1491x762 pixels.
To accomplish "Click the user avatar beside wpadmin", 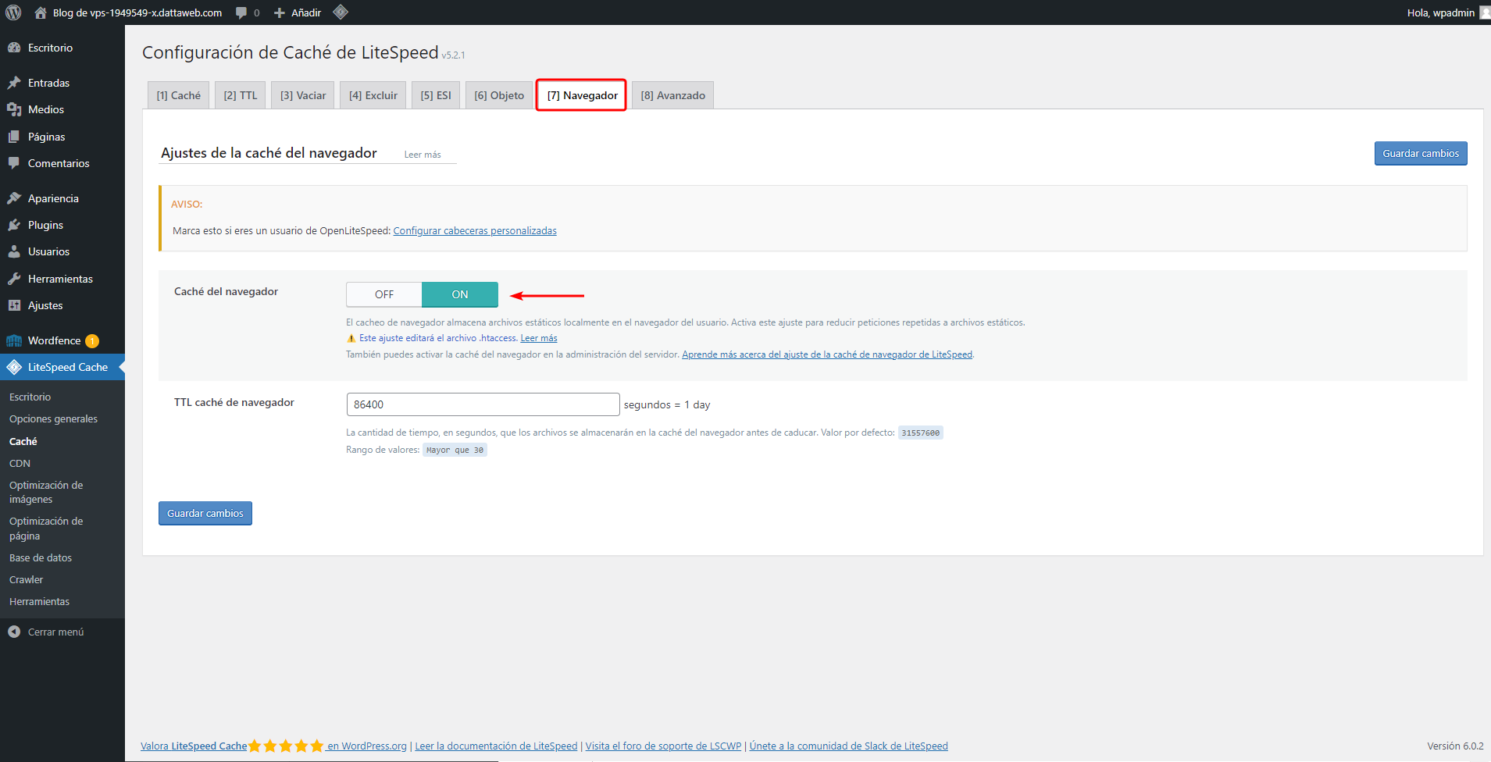I will pyautogui.click(x=1485, y=12).
